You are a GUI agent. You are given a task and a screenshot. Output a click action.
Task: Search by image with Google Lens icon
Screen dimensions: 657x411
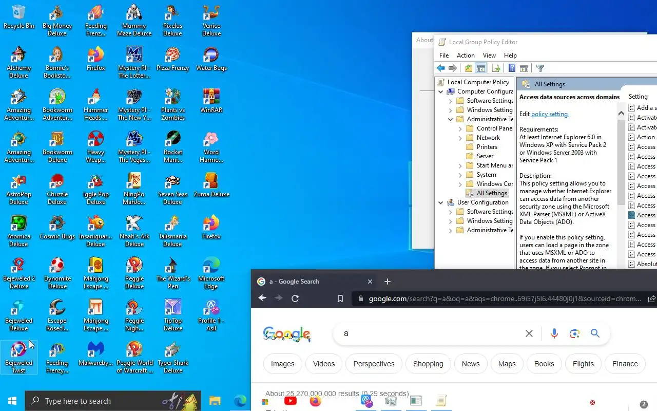pyautogui.click(x=575, y=333)
